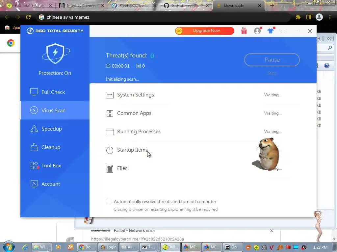Open the gift box rewards icon
The height and width of the screenshot is (252, 337).
[244, 31]
